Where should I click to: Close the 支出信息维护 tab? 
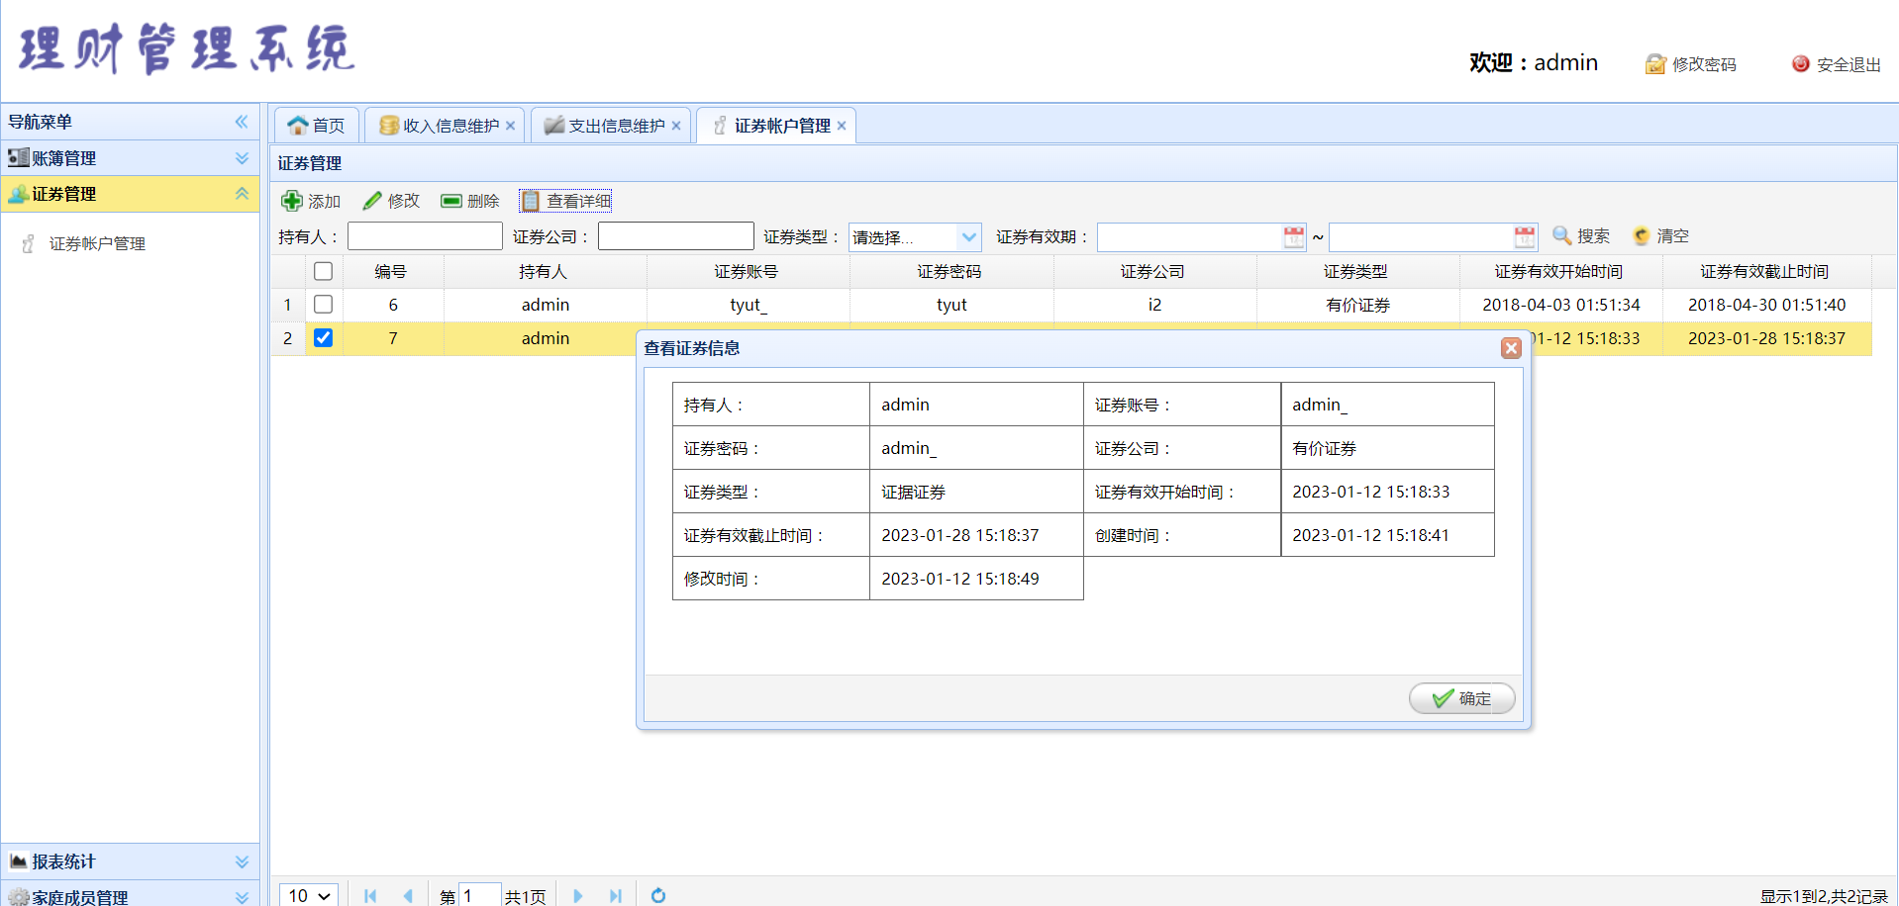(x=676, y=126)
